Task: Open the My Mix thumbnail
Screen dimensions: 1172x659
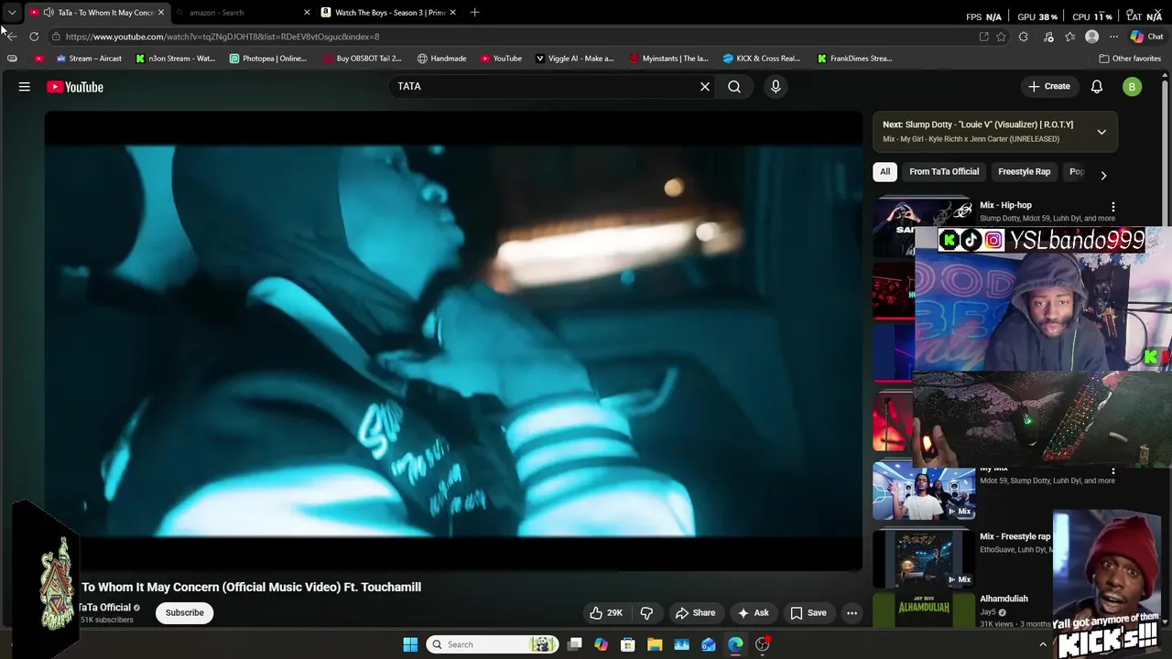Action: coord(924,491)
